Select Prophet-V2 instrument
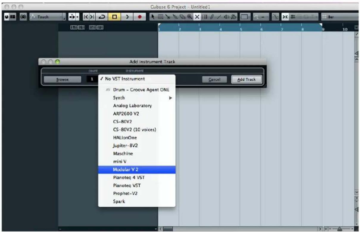Image resolution: width=360 pixels, height=232 pixels. click(x=137, y=193)
